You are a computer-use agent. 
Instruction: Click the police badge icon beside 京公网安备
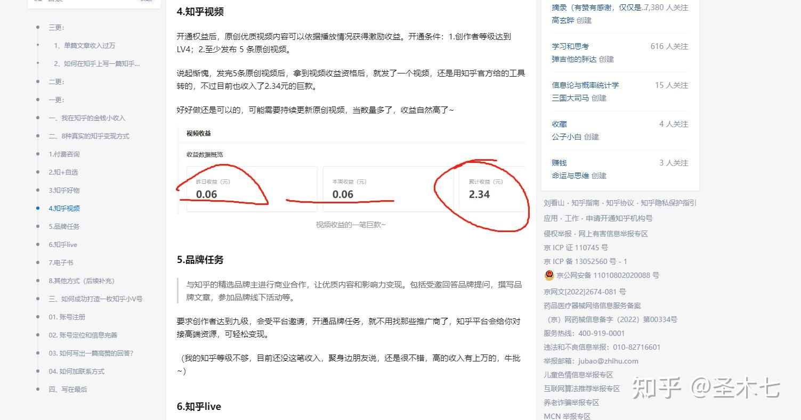tap(549, 275)
